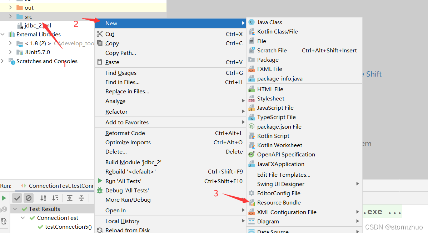Select the jdbc_2.iml file
Image resolution: width=428 pixels, height=233 pixels.
click(38, 26)
